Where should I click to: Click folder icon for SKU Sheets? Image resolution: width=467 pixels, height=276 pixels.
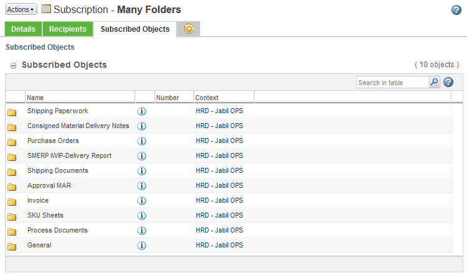pyautogui.click(x=12, y=216)
